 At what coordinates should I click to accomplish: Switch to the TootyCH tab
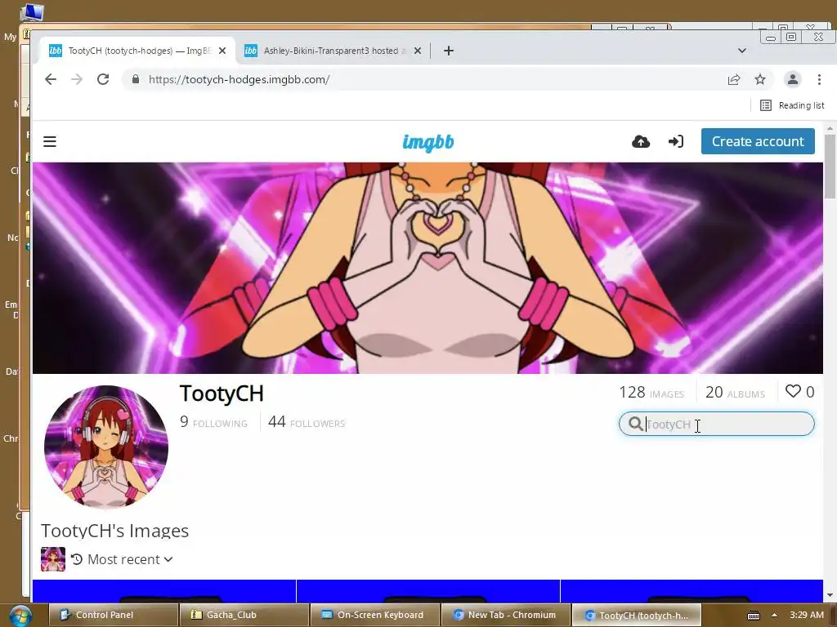[137, 51]
